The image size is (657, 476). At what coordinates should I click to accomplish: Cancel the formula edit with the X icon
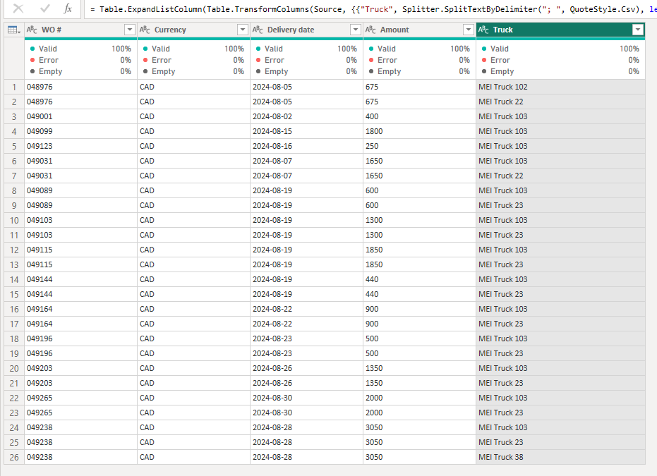tap(18, 8)
